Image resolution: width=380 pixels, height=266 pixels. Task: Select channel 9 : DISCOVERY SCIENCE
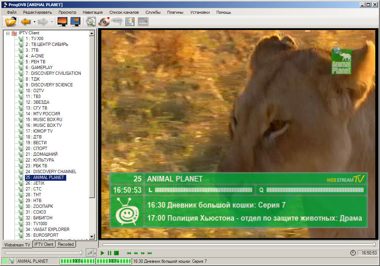coord(49,85)
